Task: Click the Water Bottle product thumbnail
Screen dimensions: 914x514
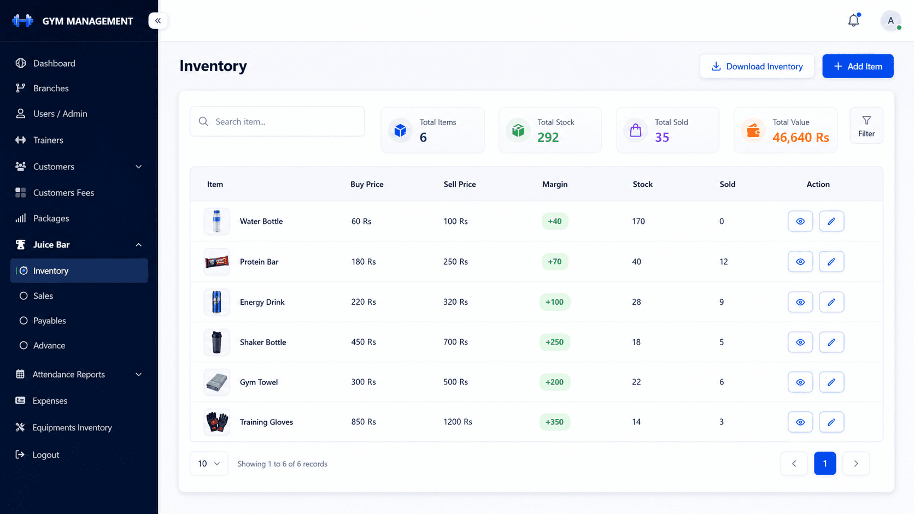Action: click(217, 221)
